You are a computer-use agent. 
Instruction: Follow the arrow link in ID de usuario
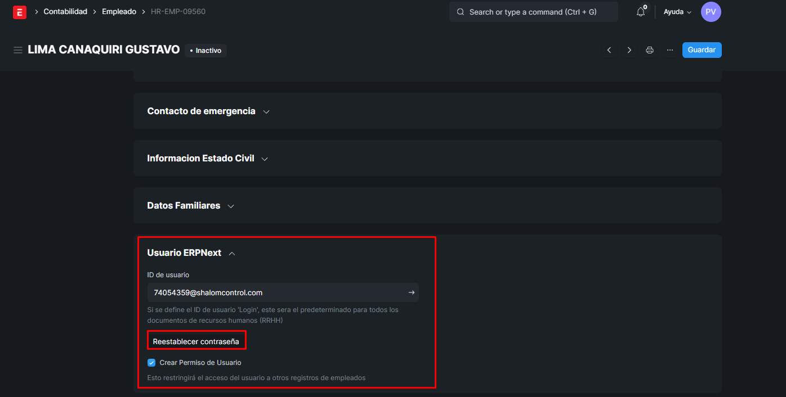point(412,292)
